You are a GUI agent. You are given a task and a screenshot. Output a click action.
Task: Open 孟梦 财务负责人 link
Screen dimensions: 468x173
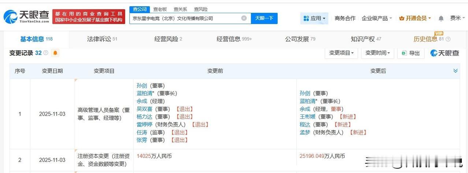305,132
